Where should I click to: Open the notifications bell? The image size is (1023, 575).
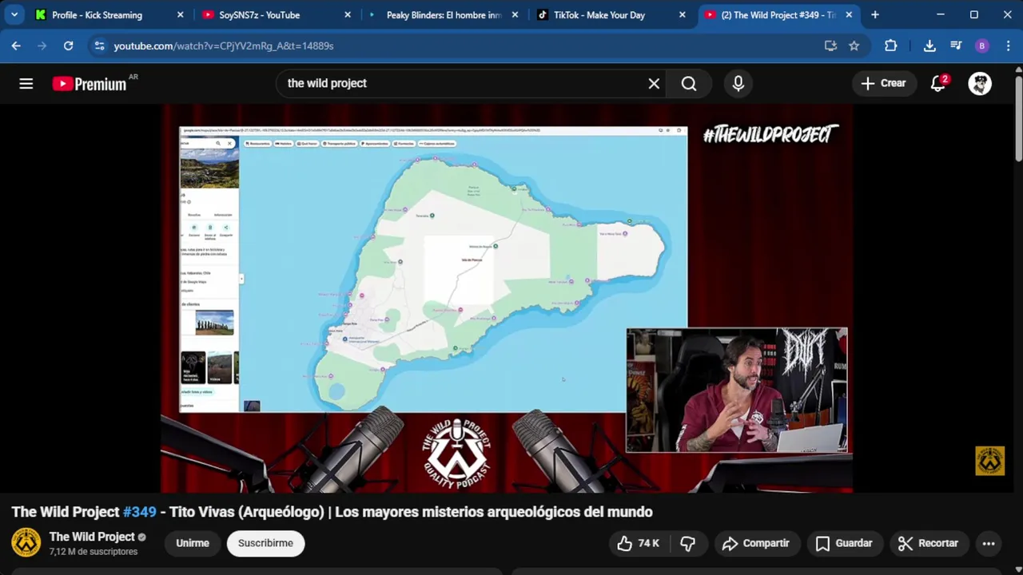click(938, 83)
